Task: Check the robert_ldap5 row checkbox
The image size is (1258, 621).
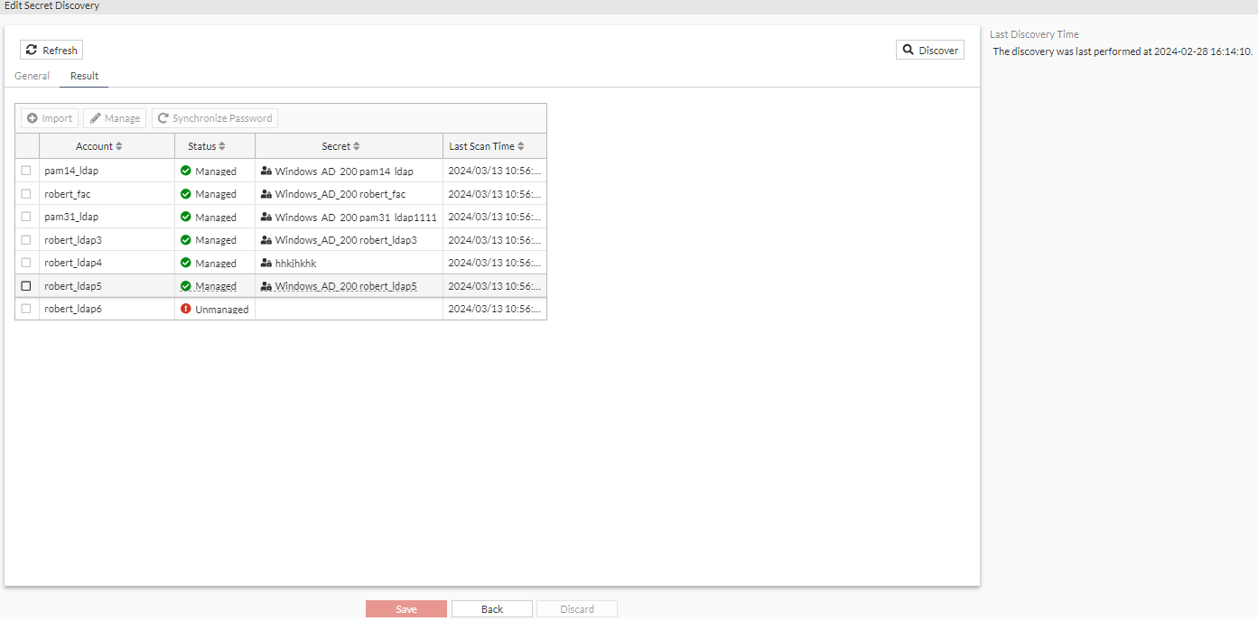Action: [26, 286]
